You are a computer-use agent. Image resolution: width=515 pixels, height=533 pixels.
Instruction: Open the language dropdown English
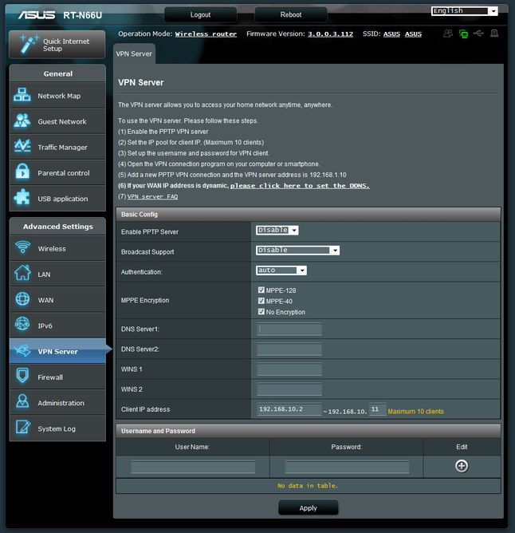(x=465, y=11)
